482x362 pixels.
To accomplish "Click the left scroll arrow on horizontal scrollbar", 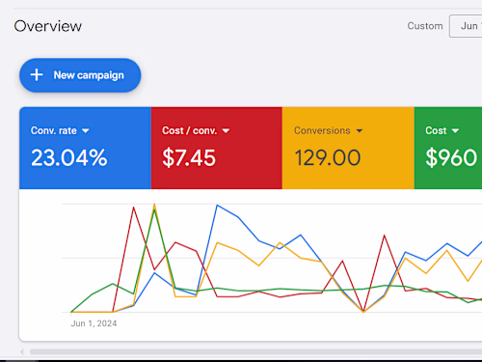I will coord(22,351).
